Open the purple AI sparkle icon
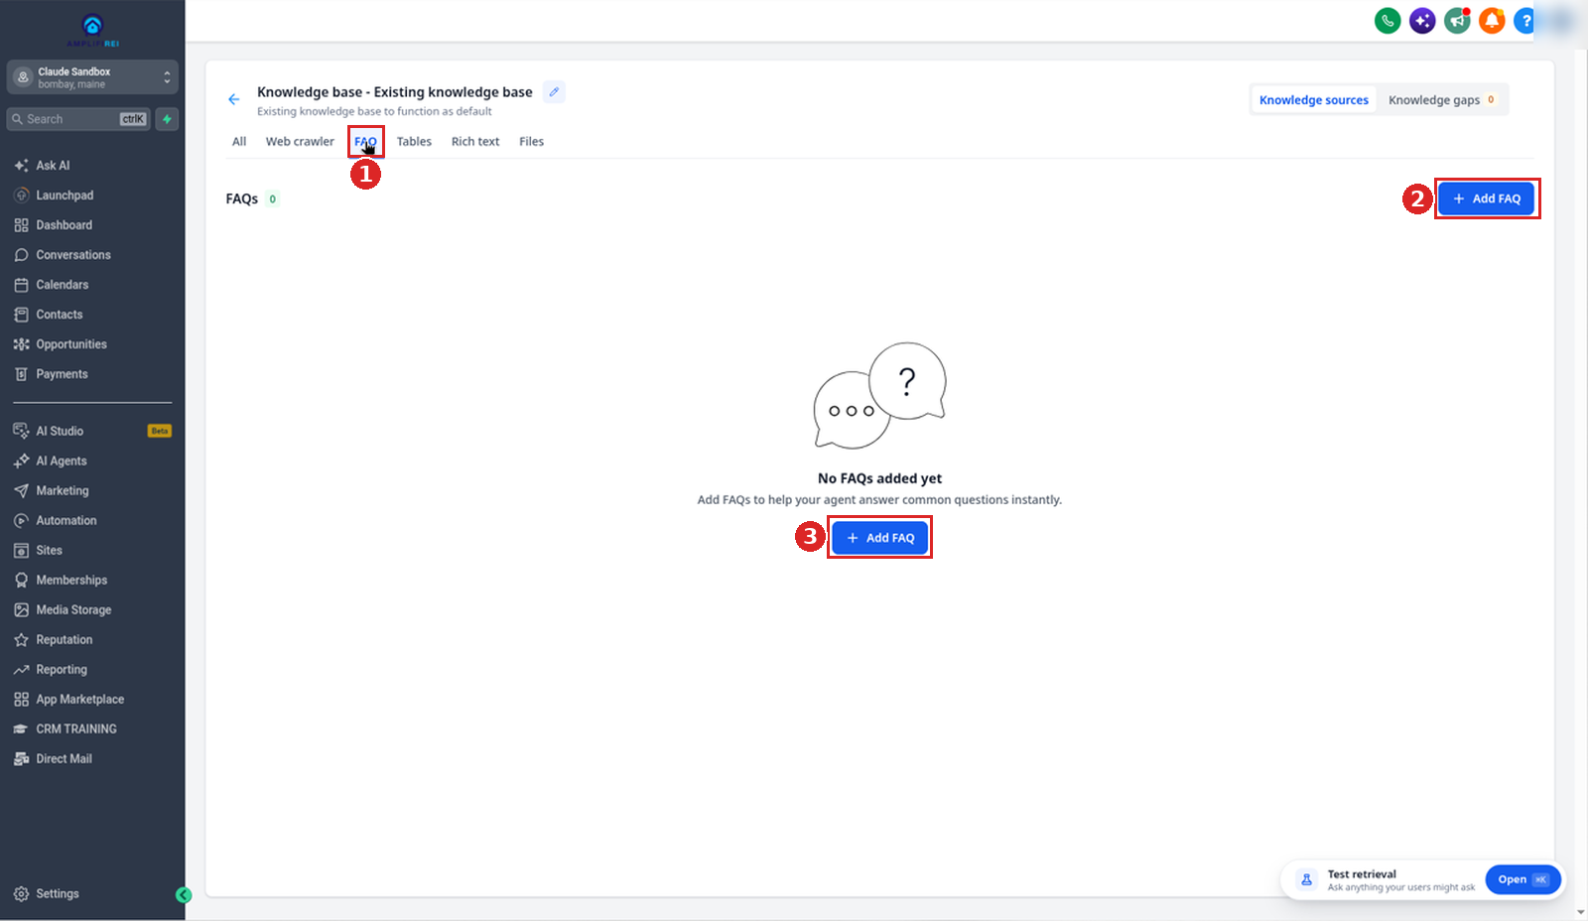 pos(1422,20)
